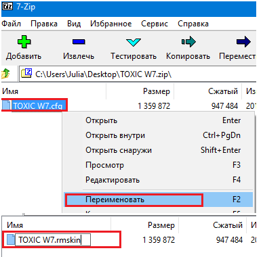
Task: Click the up-folder navigation icon
Action: click(x=6, y=74)
